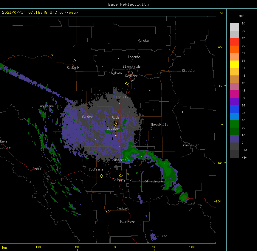
Task: Click the Sundre label
Action: pyautogui.click(x=87, y=117)
